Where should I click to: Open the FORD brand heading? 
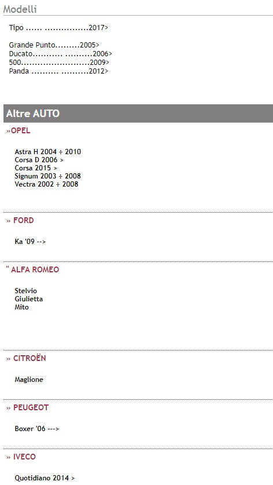(20, 221)
